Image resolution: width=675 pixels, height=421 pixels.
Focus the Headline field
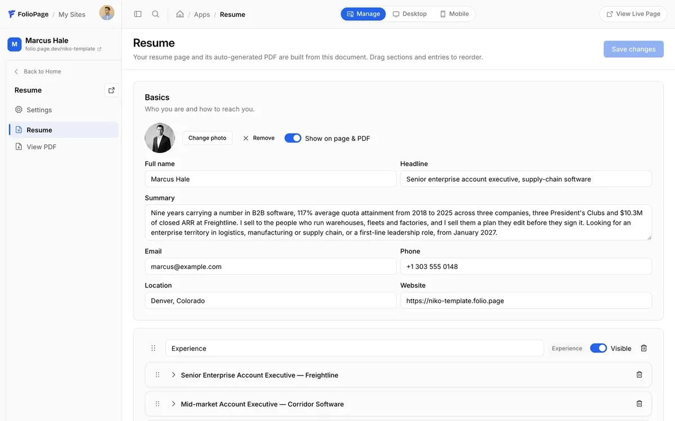point(526,179)
